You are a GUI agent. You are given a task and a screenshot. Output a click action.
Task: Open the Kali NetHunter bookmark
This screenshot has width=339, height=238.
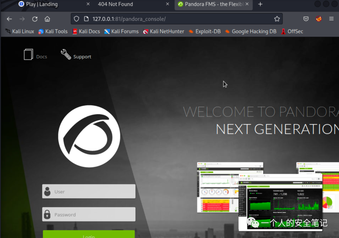point(164,31)
